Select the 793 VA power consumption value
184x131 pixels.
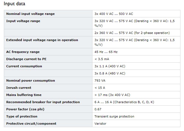(x=100, y=81)
